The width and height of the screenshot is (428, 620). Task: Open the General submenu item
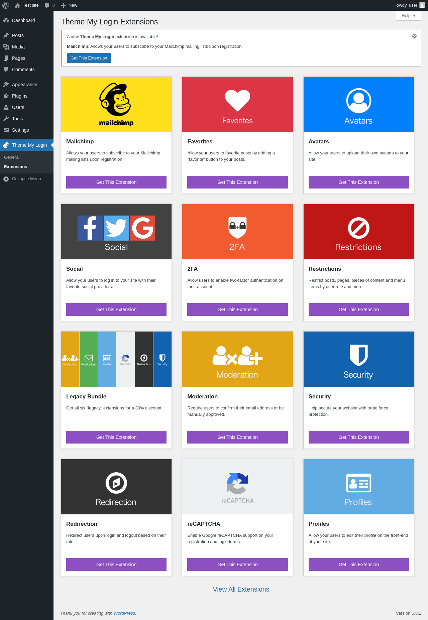[x=12, y=157]
